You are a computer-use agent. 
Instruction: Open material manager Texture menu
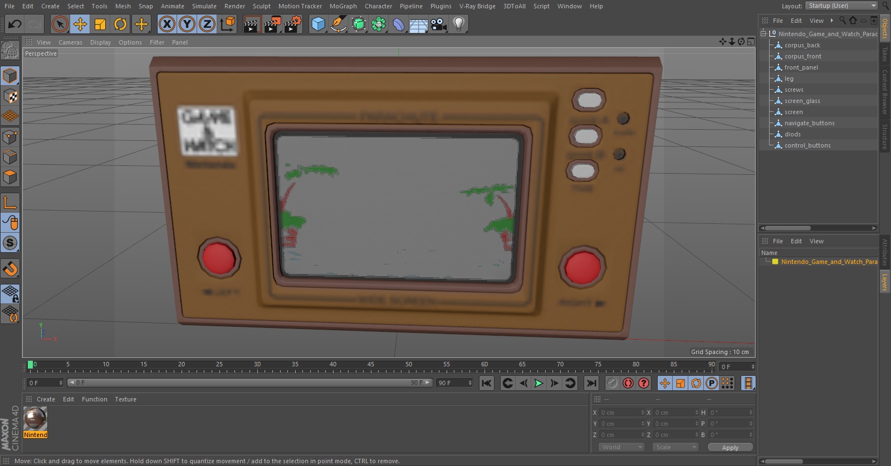(x=125, y=399)
